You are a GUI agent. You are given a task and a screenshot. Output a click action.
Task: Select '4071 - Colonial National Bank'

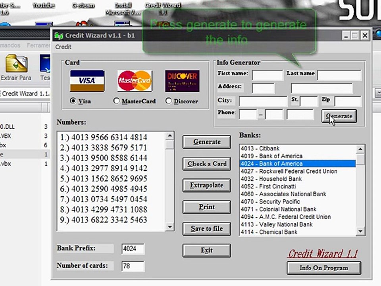pos(297,209)
